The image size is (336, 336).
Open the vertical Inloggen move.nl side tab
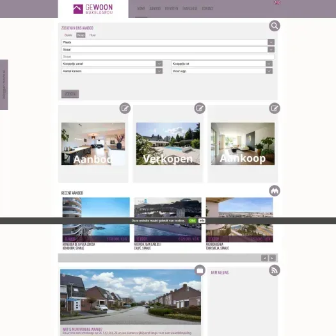click(4, 85)
